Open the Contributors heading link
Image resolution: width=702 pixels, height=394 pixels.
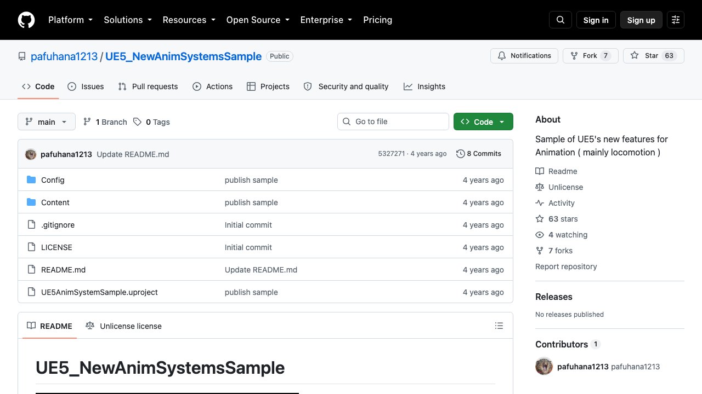click(568, 344)
